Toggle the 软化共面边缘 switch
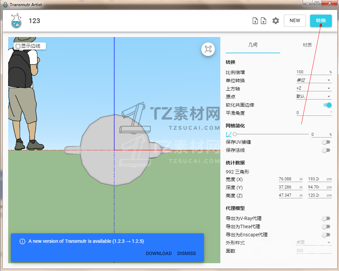 coord(327,105)
